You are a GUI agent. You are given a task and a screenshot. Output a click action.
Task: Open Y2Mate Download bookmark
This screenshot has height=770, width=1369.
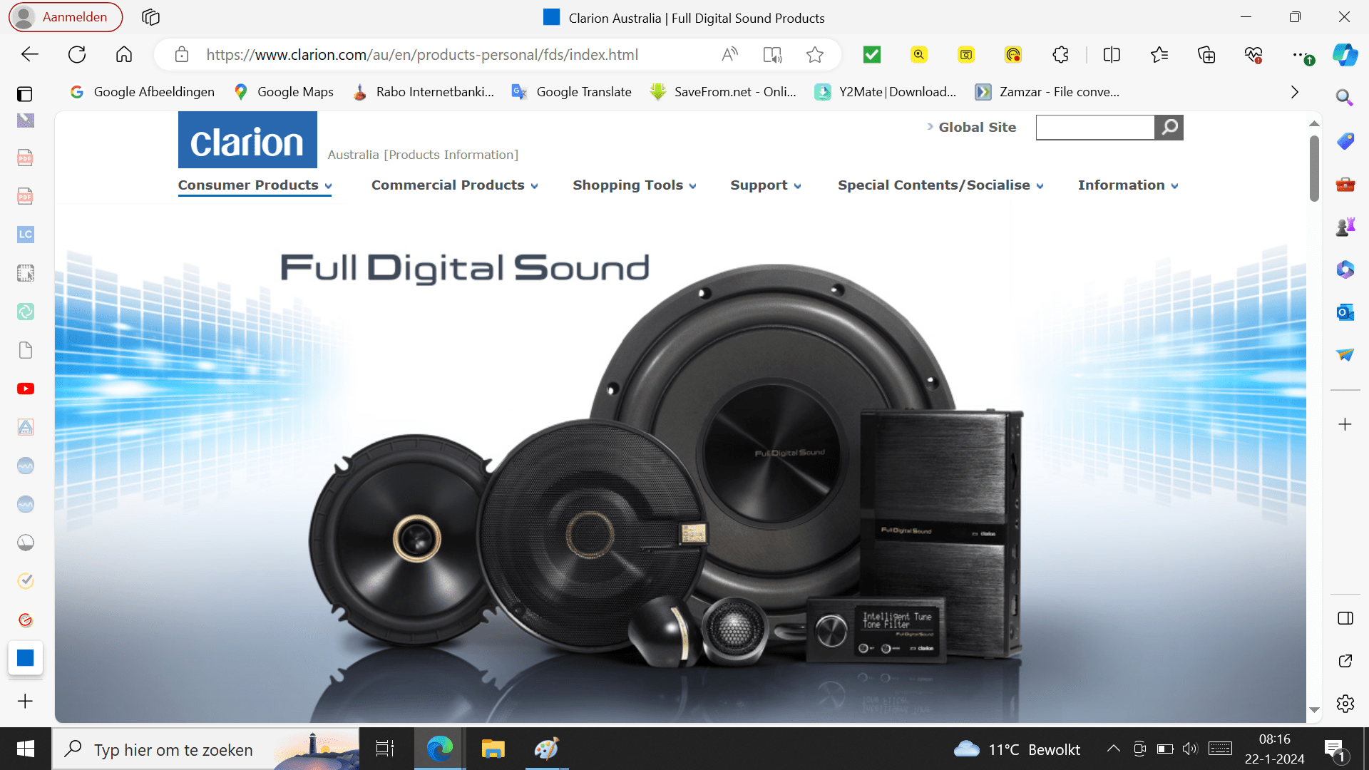[x=886, y=92]
